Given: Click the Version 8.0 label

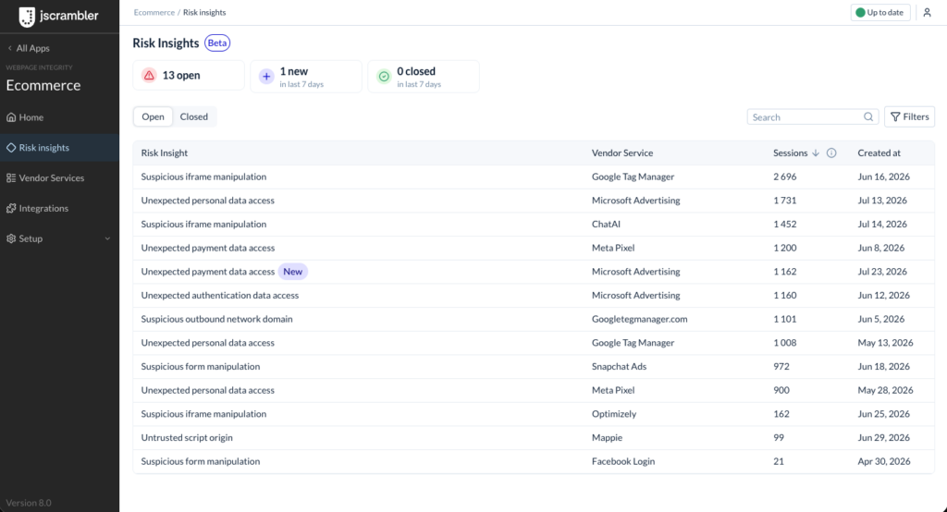Looking at the screenshot, I should 29,503.
